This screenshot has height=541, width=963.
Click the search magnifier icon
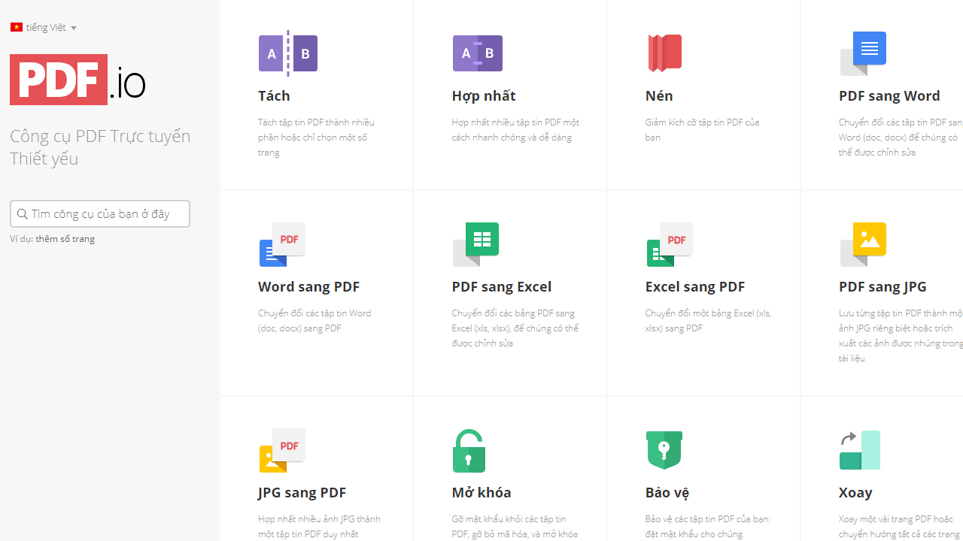pos(23,213)
